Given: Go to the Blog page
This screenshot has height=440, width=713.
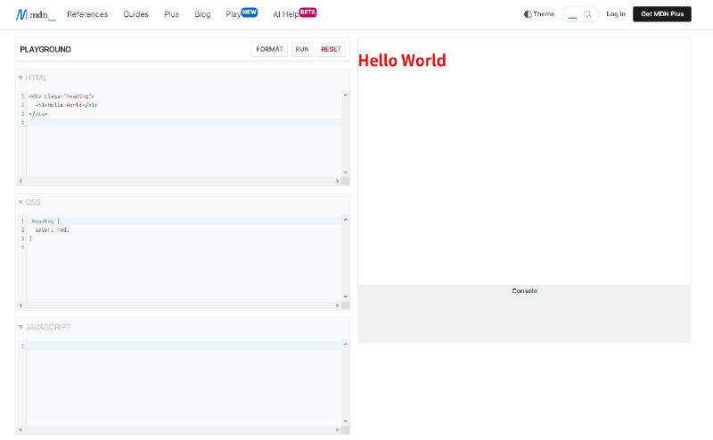Looking at the screenshot, I should coord(202,14).
